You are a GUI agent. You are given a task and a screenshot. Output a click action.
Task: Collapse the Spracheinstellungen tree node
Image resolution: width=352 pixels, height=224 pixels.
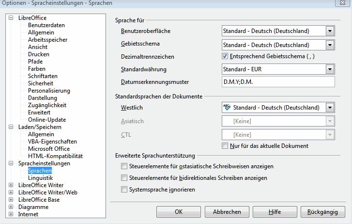[11, 163]
